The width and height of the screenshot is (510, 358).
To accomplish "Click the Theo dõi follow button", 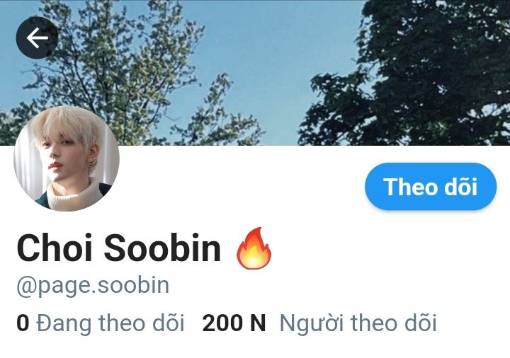I will (431, 187).
